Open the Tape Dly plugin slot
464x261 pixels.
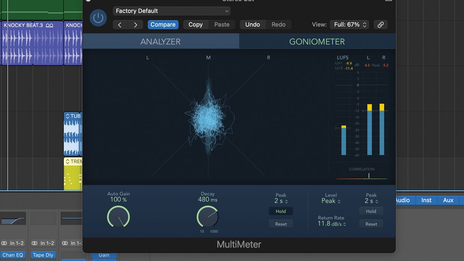(x=43, y=255)
